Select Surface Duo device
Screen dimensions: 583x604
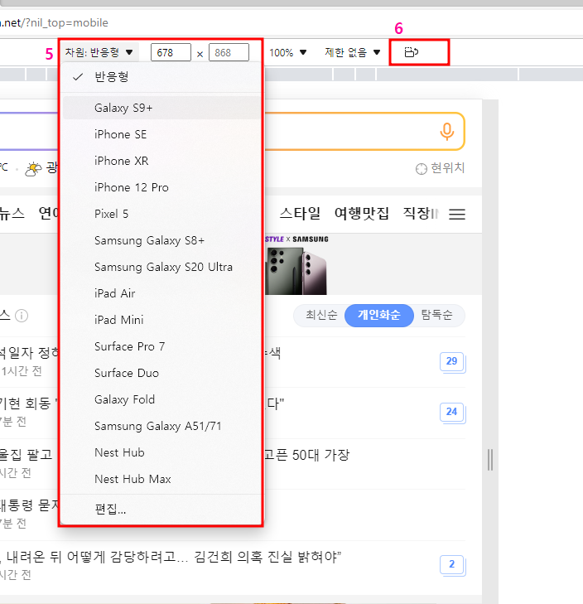(x=161, y=374)
